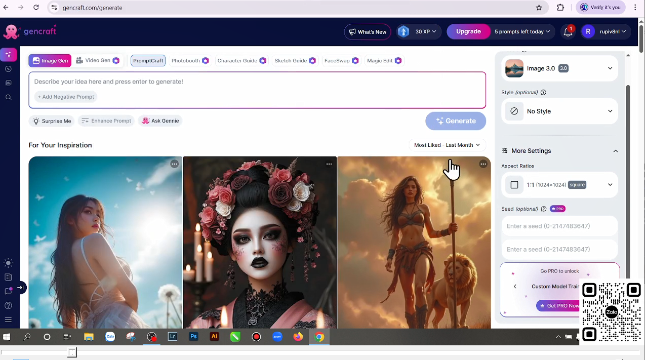Screen dimensions: 645x360
Task: Collapse the More Settings section
Action: point(615,151)
